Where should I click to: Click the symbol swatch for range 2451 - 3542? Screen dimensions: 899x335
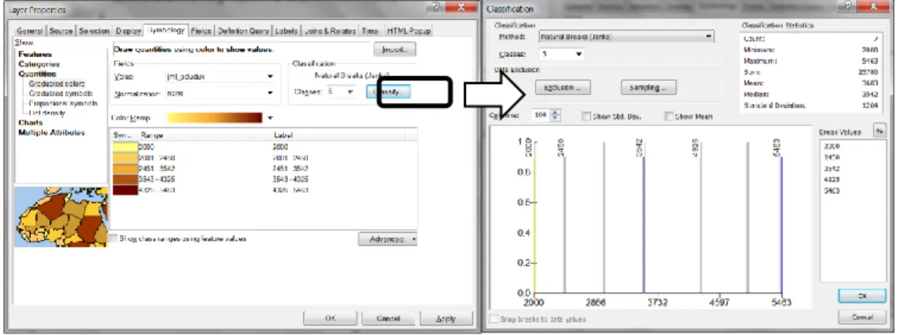125,169
